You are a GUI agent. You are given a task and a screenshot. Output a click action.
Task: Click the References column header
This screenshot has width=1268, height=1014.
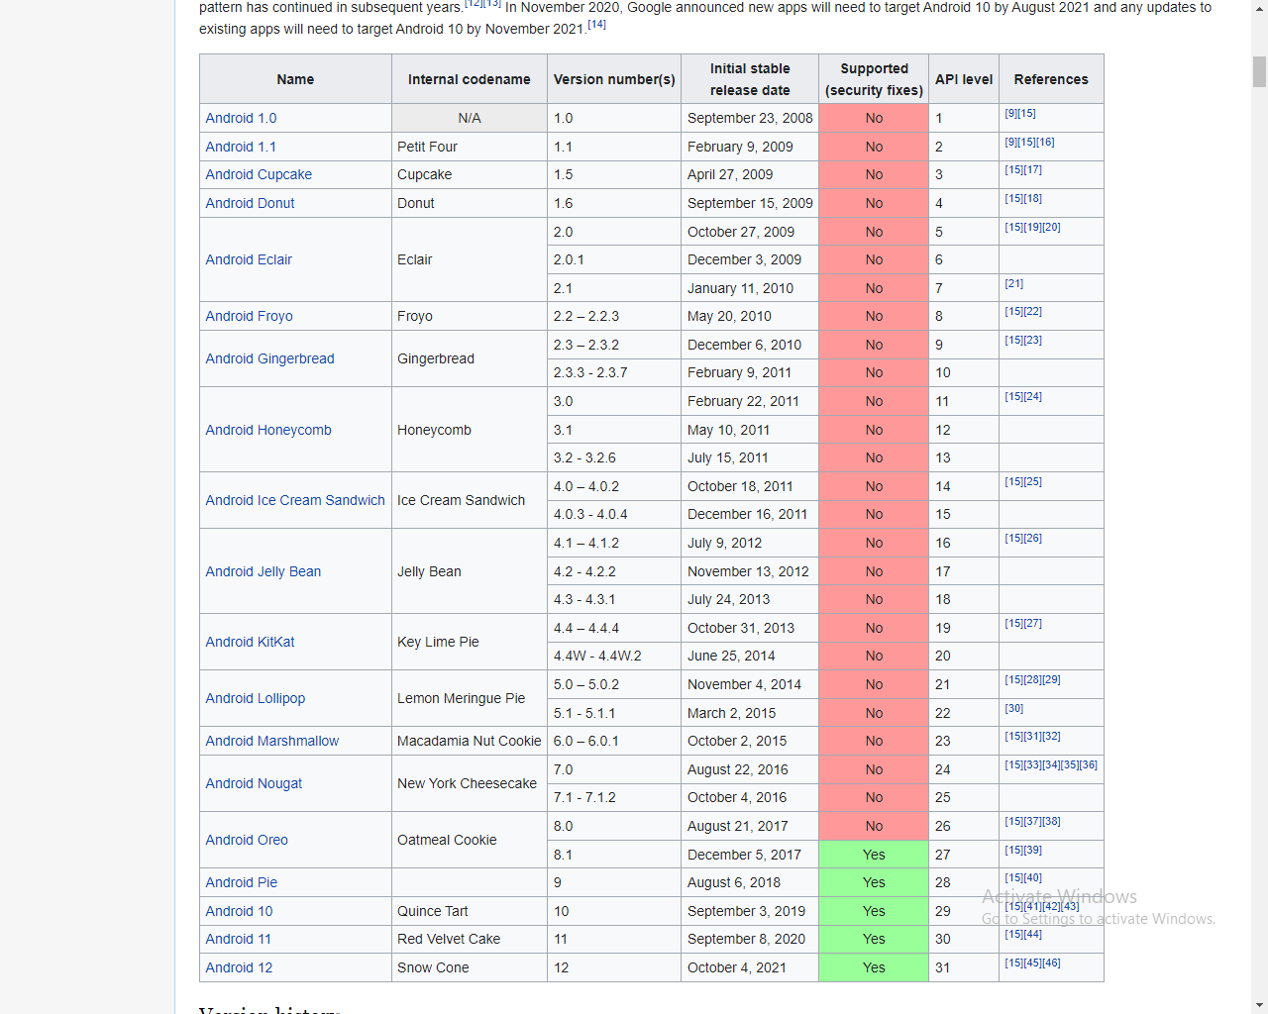[1051, 79]
